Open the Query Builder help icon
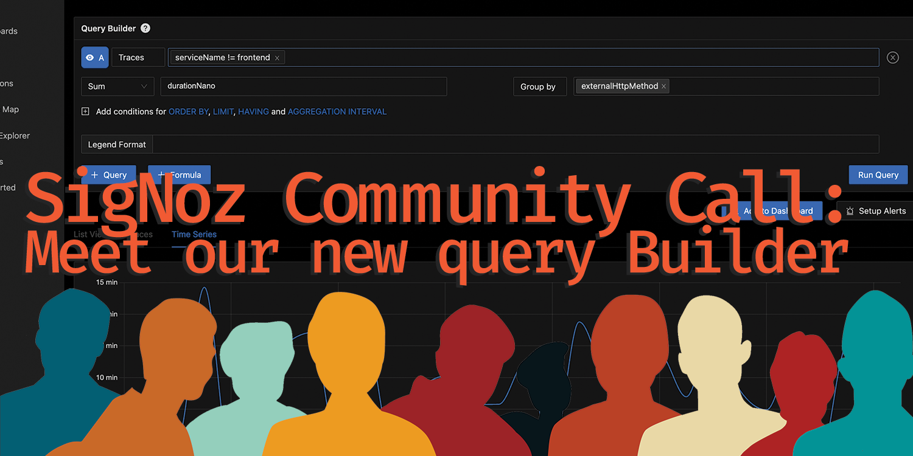Viewport: 913px width, 456px height. coord(145,28)
